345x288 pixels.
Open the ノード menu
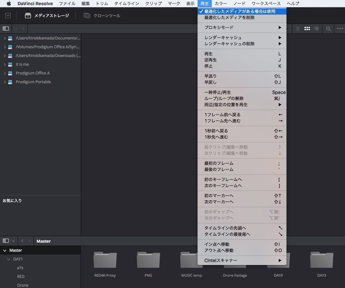[x=239, y=4]
